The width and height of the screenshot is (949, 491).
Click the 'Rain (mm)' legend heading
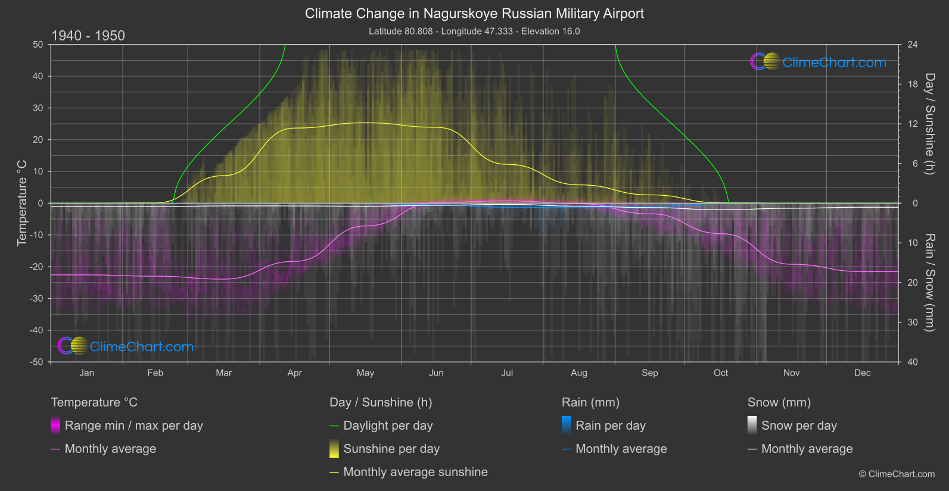tap(591, 402)
